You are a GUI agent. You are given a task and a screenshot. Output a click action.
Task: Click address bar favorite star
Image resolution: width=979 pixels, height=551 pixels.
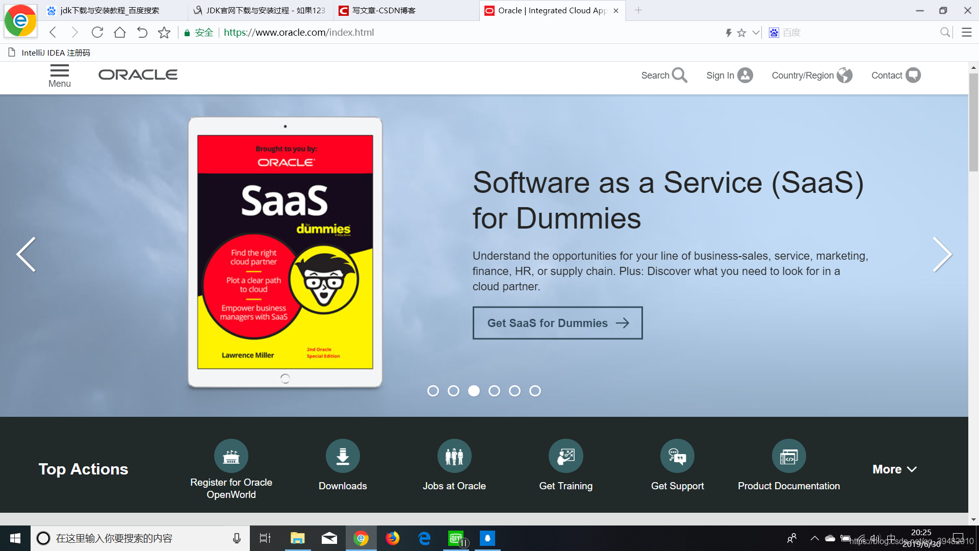tap(741, 33)
